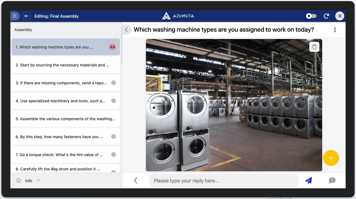This screenshot has height=199, width=356.
Task: Click the help icon on step 3
Action: point(114,83)
